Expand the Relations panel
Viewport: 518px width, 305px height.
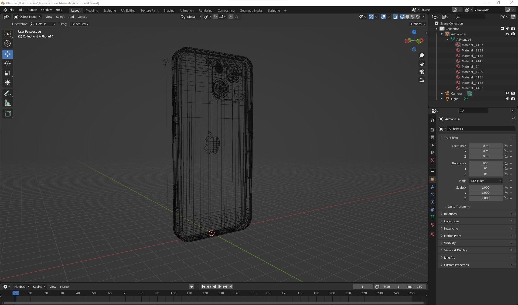coord(450,214)
